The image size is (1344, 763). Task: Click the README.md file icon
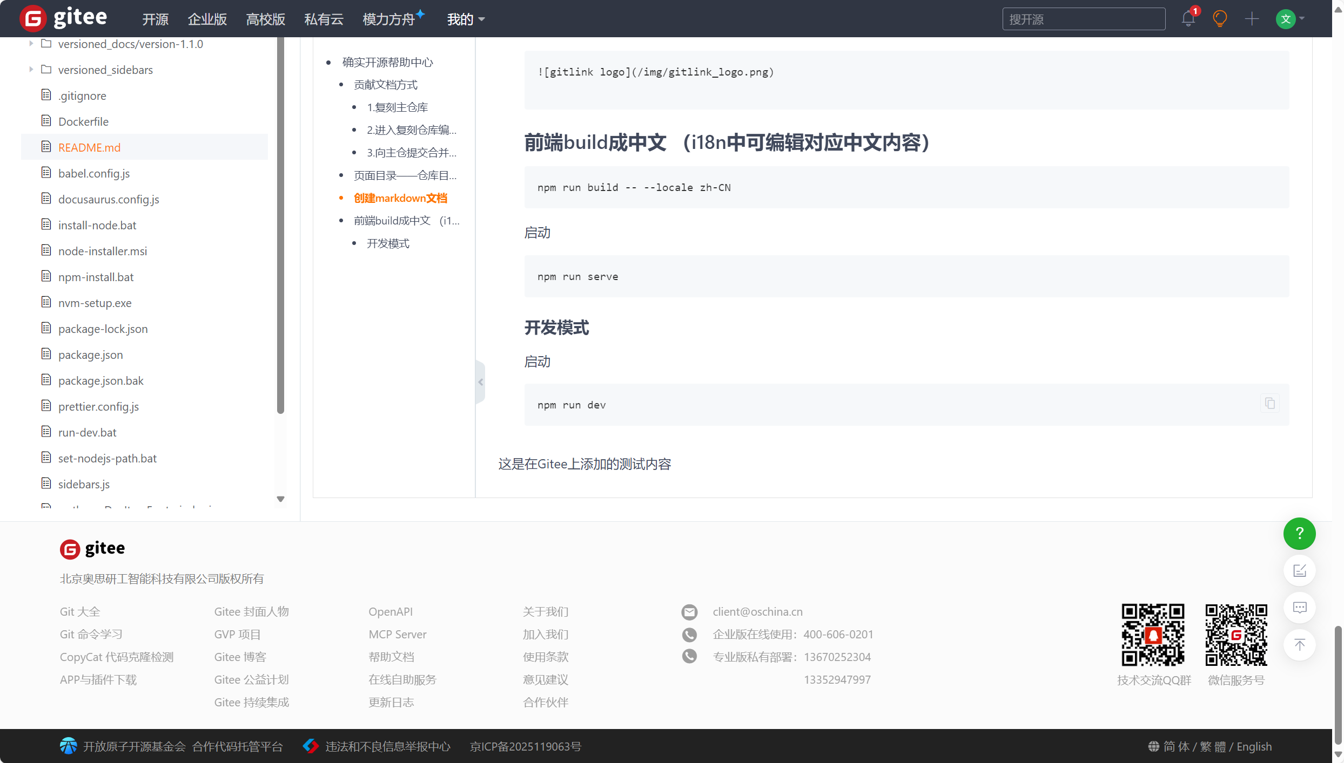(x=46, y=147)
